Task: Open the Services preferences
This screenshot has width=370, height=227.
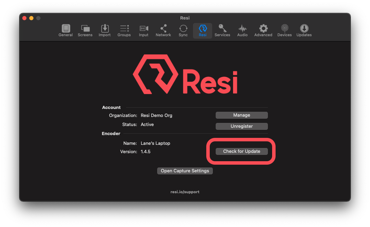Action: pyautogui.click(x=222, y=30)
